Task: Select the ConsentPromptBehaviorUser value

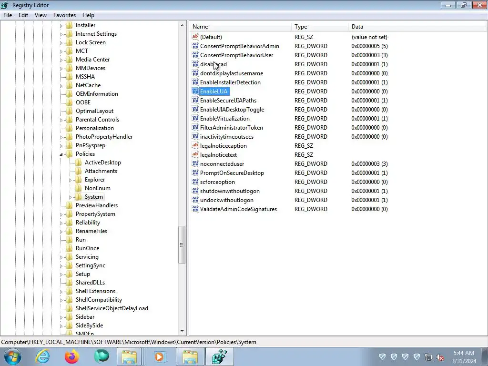Action: pyautogui.click(x=236, y=55)
